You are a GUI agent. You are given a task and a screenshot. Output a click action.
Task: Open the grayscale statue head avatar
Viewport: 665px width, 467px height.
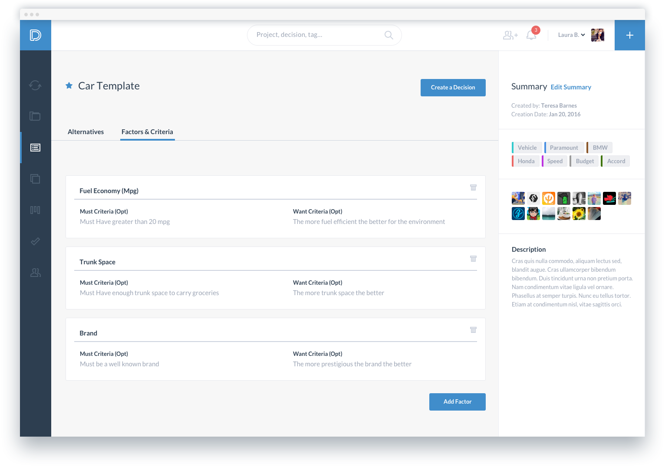coord(579,198)
